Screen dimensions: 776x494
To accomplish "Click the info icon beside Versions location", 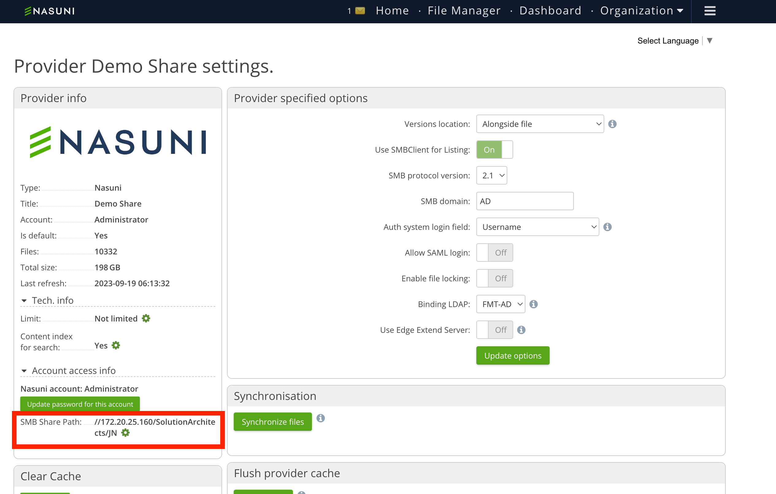I will pyautogui.click(x=613, y=124).
